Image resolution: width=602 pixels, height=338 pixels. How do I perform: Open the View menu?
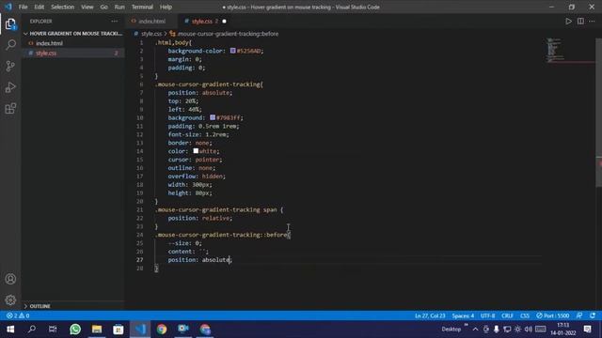coord(87,7)
